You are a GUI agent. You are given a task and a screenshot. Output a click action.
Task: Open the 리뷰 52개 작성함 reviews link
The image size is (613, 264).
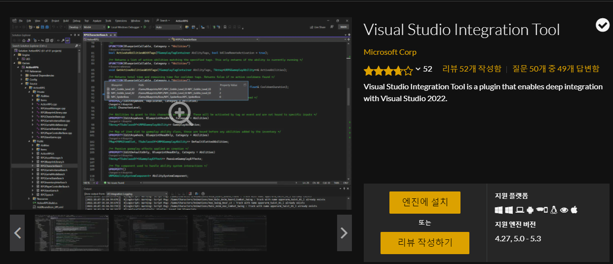click(x=471, y=69)
